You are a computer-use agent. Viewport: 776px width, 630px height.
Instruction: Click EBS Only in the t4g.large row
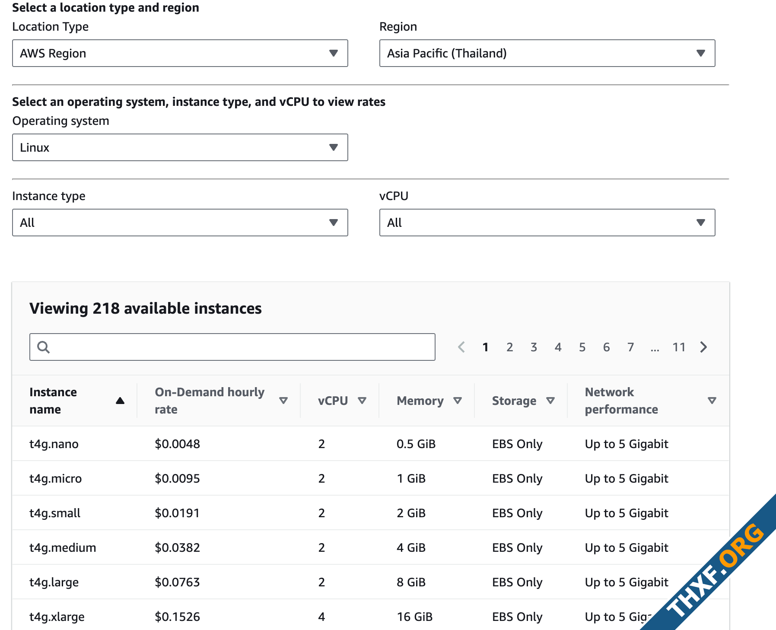click(517, 582)
